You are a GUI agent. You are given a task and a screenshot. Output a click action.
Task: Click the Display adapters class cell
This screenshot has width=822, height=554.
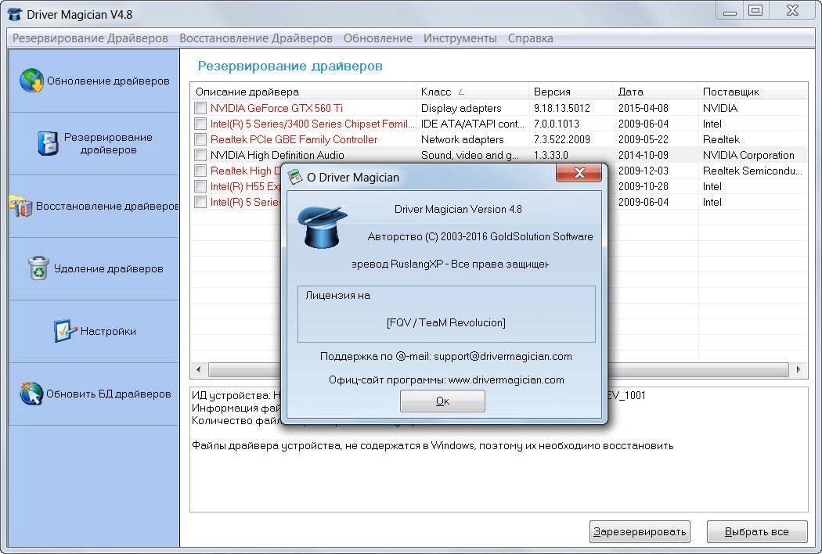pos(461,108)
